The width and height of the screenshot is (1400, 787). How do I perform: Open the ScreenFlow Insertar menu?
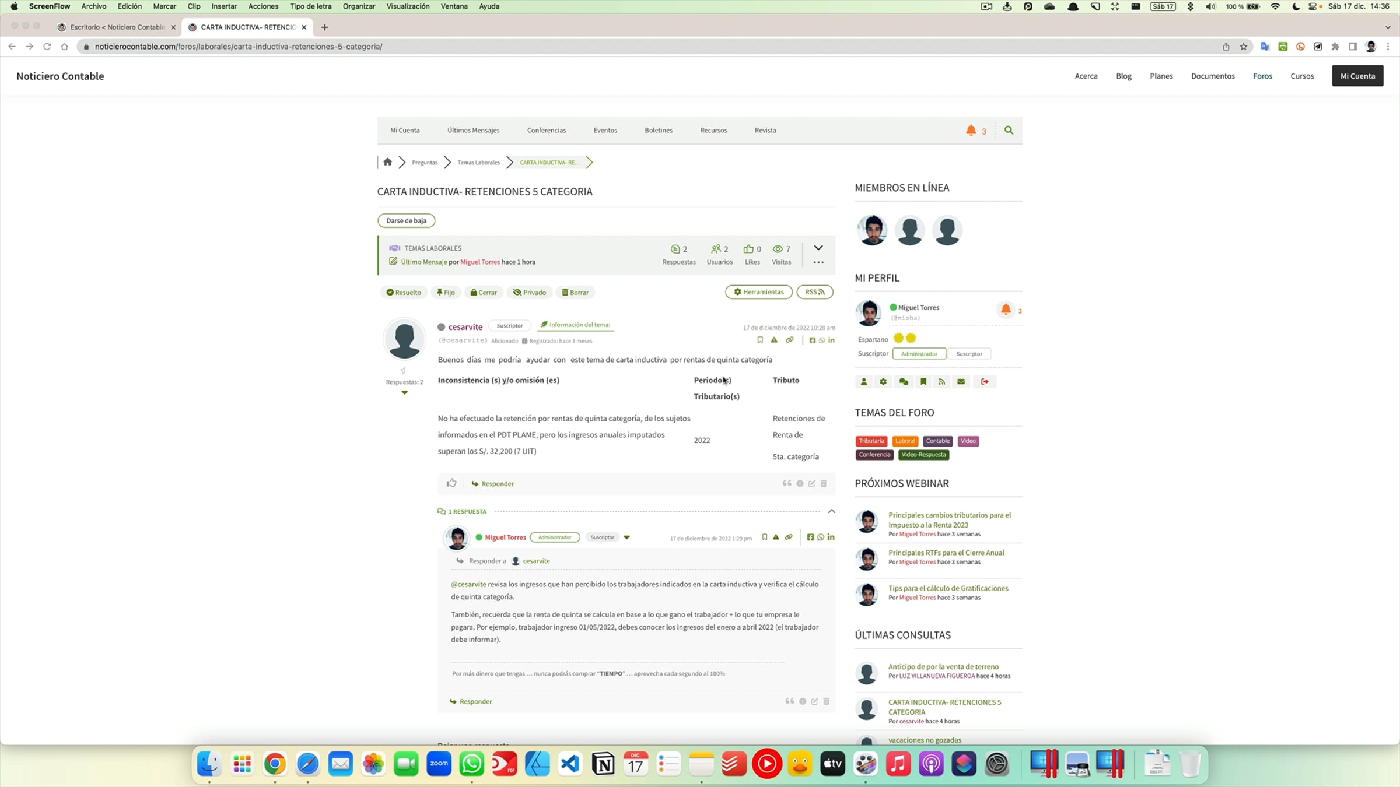(x=223, y=6)
